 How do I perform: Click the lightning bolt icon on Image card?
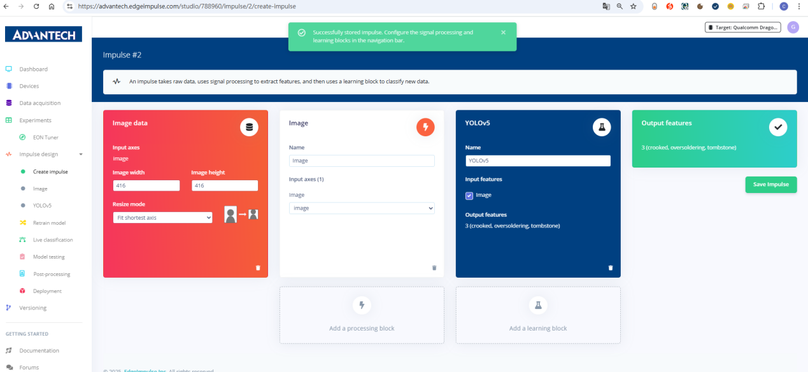(425, 127)
